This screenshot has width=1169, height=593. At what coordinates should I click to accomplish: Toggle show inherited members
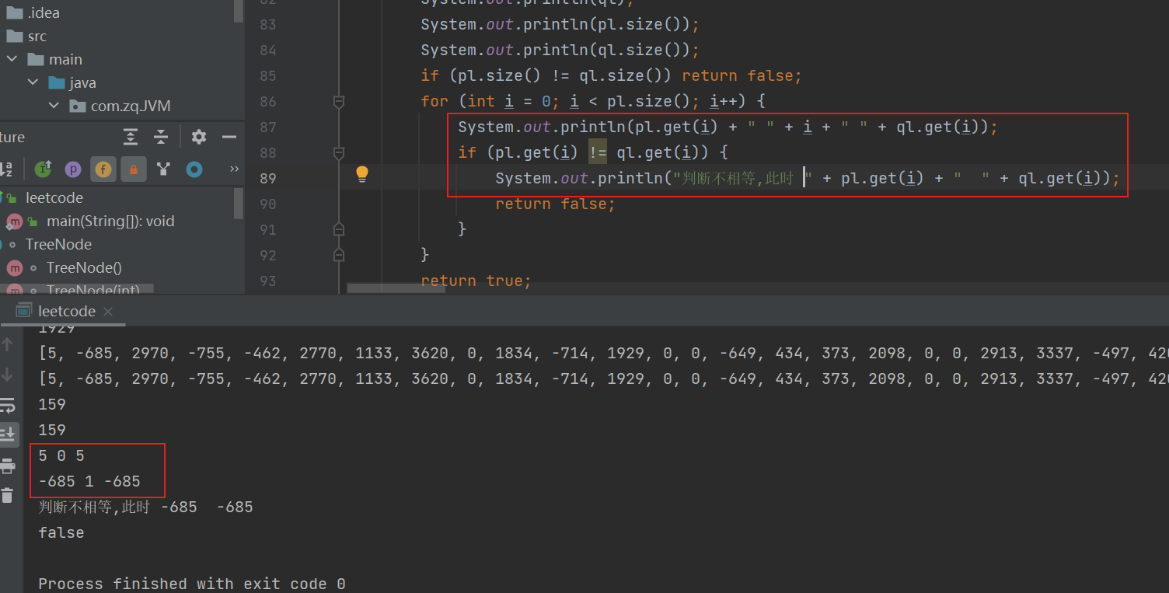point(43,169)
